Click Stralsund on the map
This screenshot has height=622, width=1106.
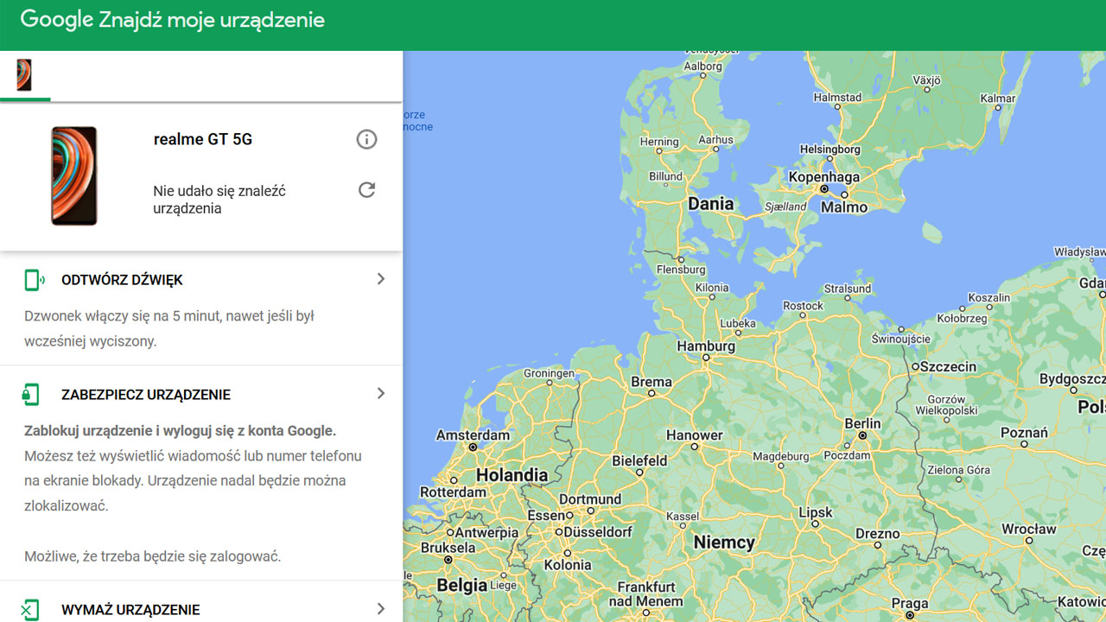pyautogui.click(x=848, y=289)
